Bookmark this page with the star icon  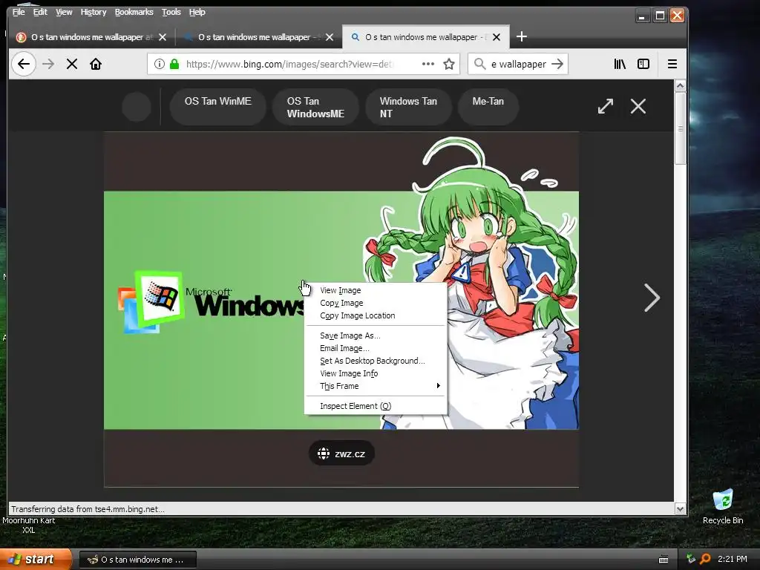(x=449, y=64)
